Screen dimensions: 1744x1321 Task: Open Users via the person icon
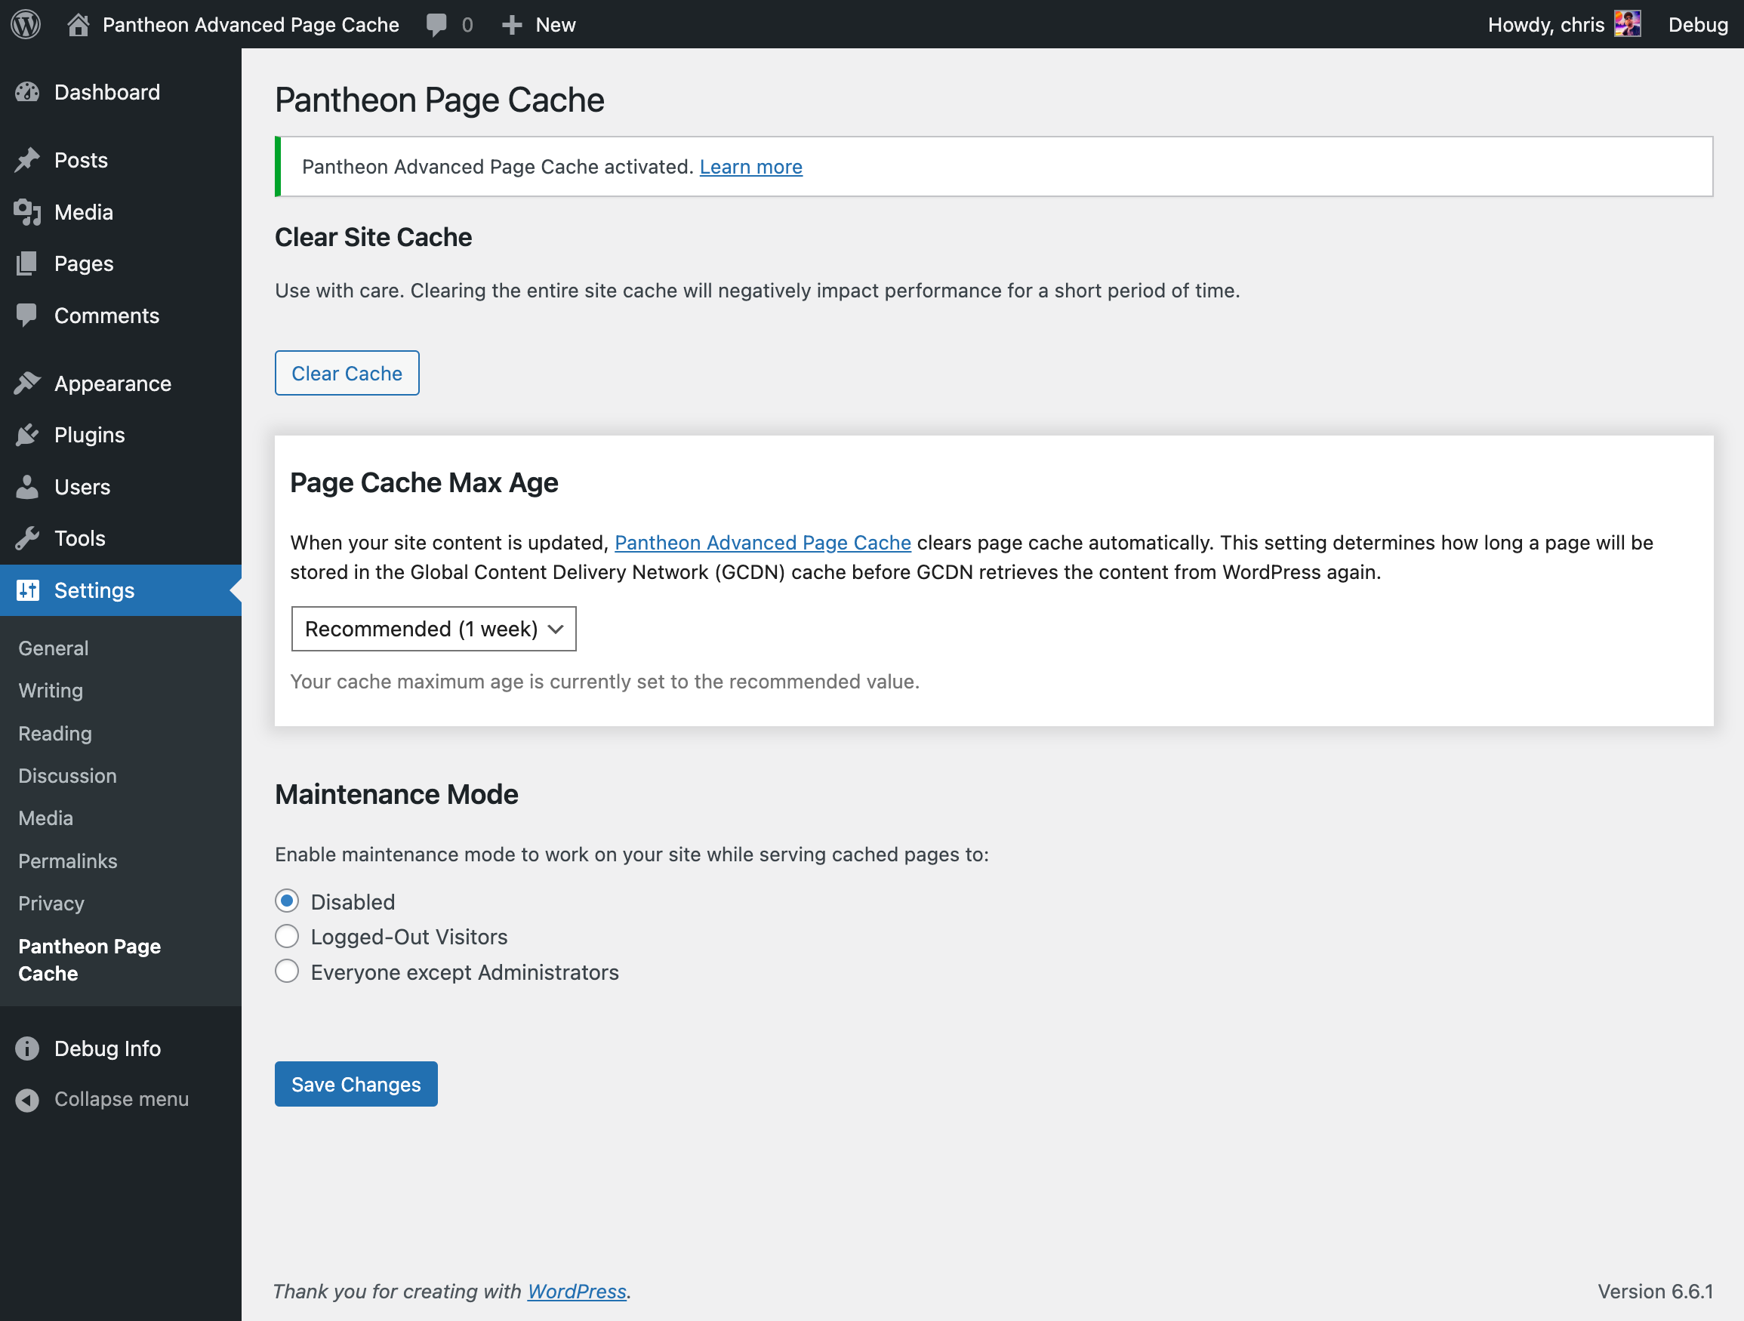click(x=28, y=486)
